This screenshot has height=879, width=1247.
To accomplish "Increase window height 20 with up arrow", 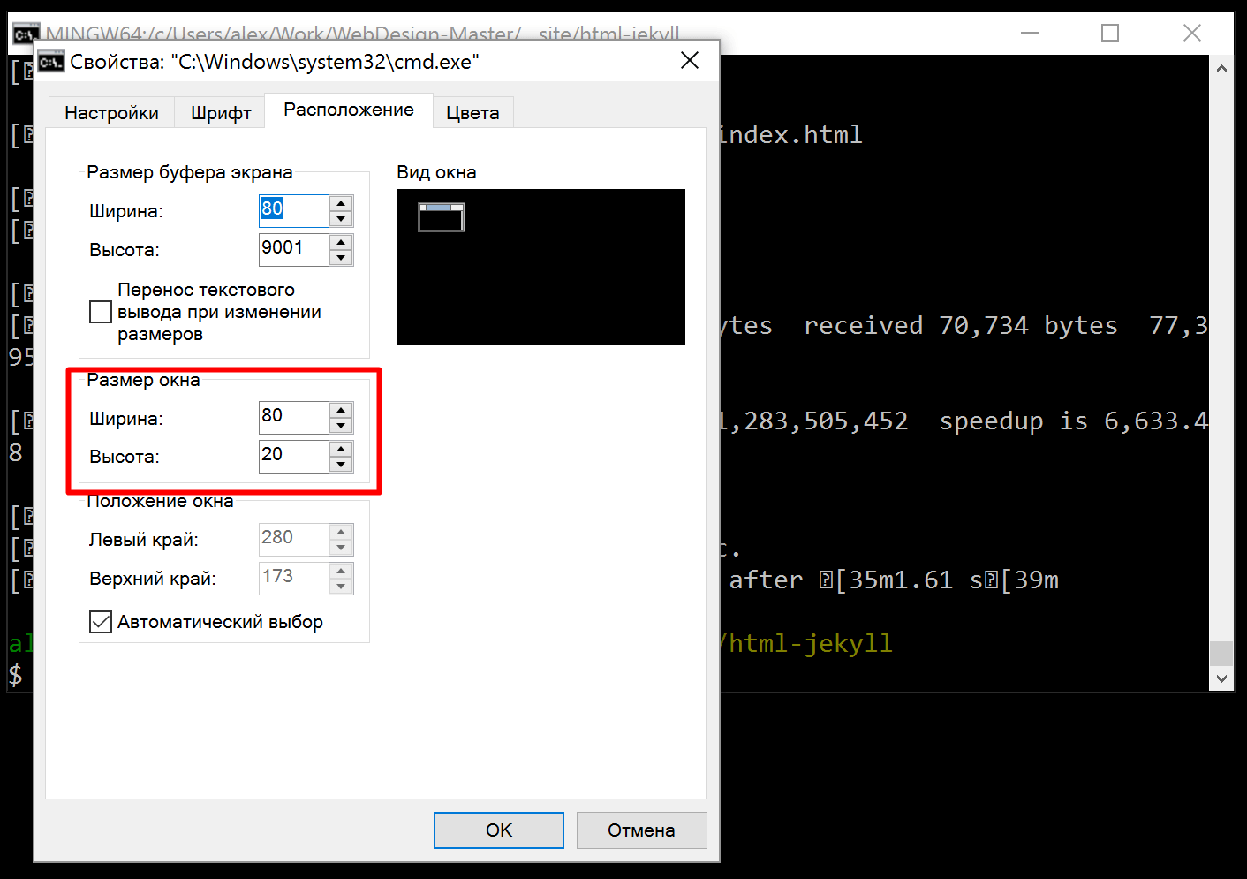I will click(x=341, y=449).
